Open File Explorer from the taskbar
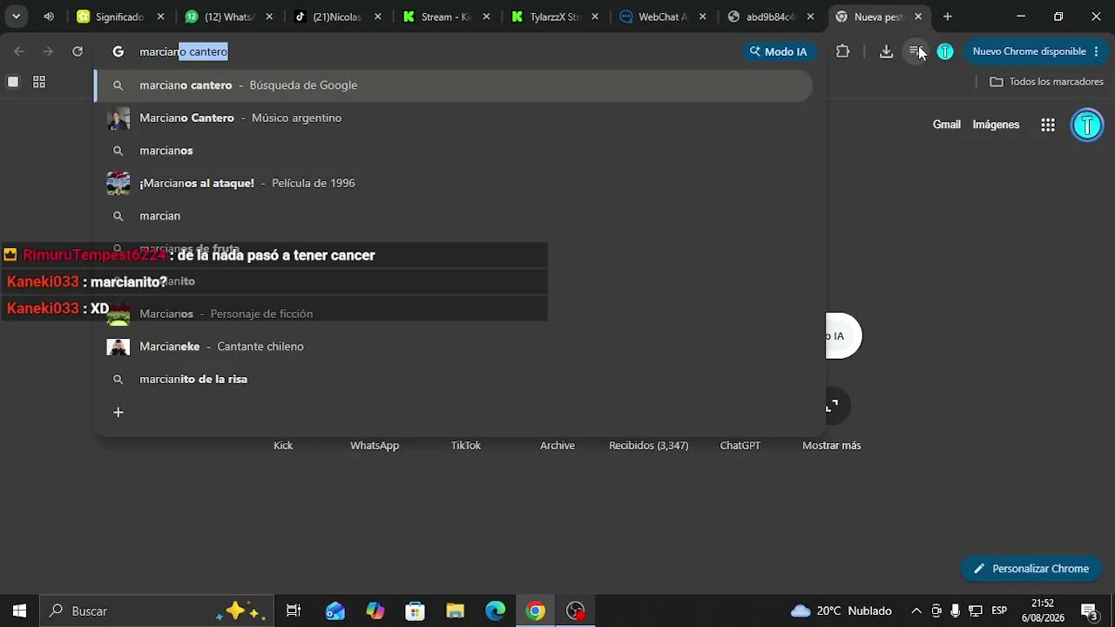 456,611
